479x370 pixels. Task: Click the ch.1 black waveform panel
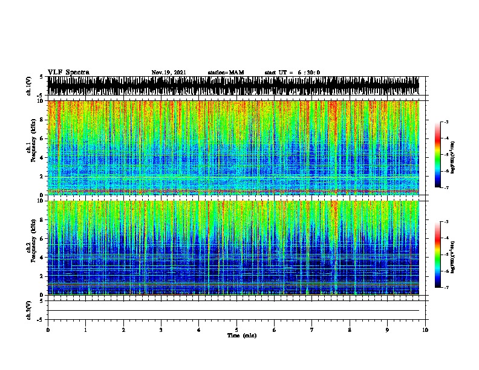point(233,86)
